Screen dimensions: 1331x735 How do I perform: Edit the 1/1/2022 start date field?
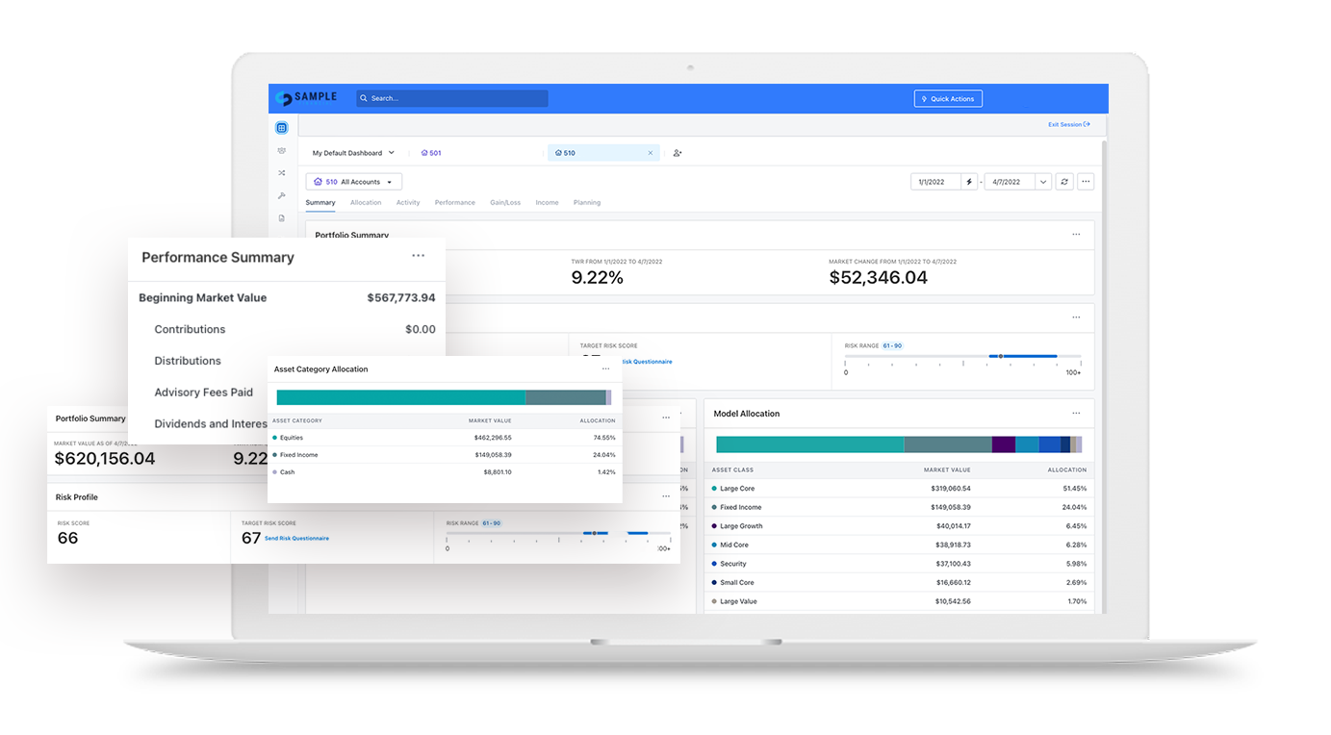click(x=935, y=182)
